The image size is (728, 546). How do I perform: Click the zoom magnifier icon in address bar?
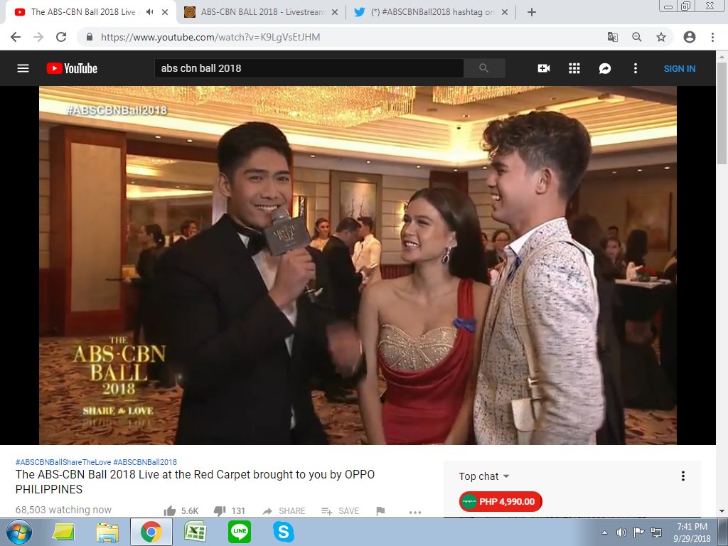point(636,37)
